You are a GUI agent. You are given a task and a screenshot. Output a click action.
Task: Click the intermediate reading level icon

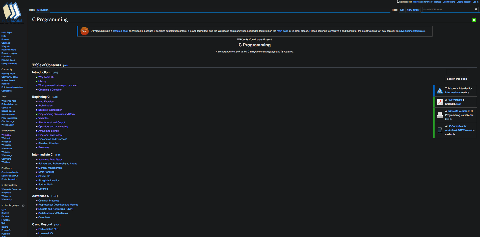tap(440, 91)
